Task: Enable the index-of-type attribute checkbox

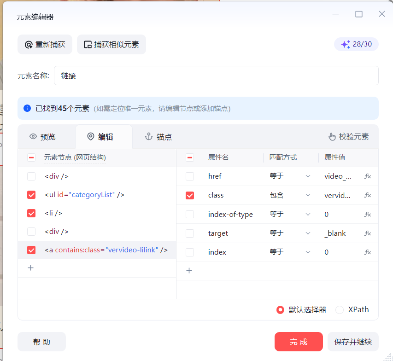Action: 190,215
